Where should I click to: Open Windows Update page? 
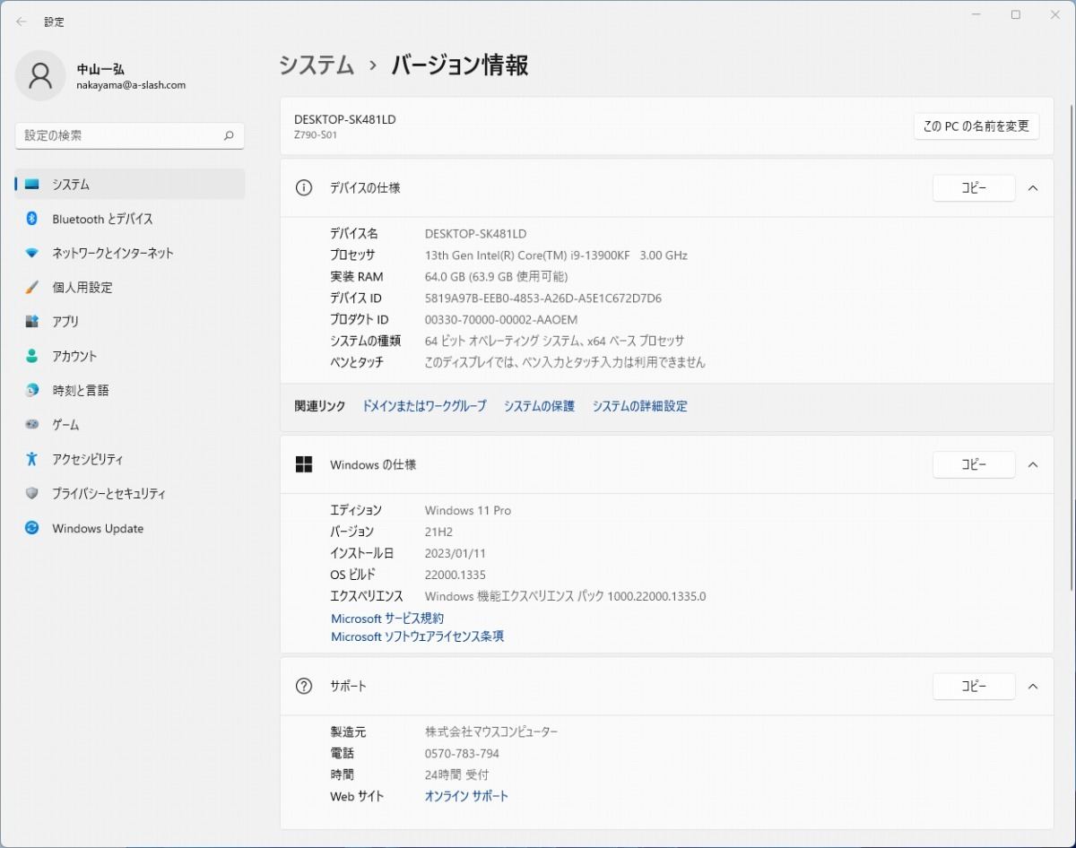[130, 528]
